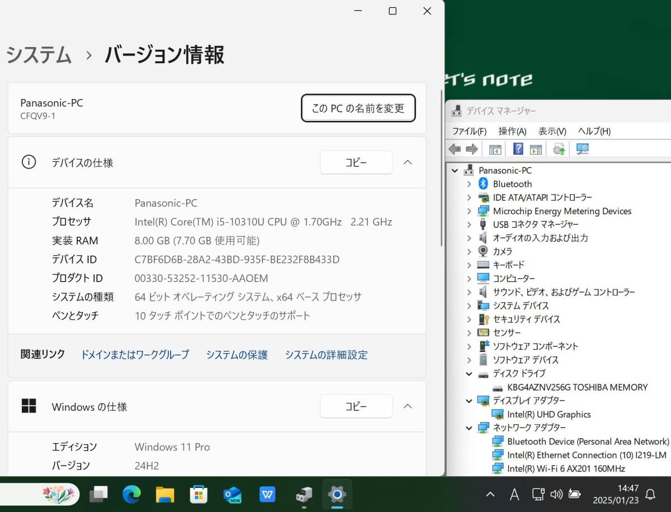
Task: Collapse the ディスク ドライブ node
Action: pos(469,373)
